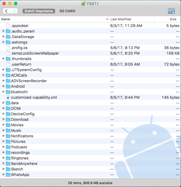
Task: Select the ADVScreenRecorder folder name
Action: click(x=29, y=81)
